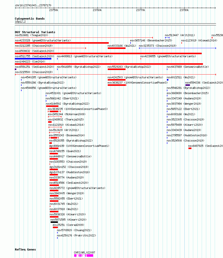The width and height of the screenshot is (223, 258).
Task: Open nsv5528355 (ByrskaBishop2022) label
Action: pos(71,141)
